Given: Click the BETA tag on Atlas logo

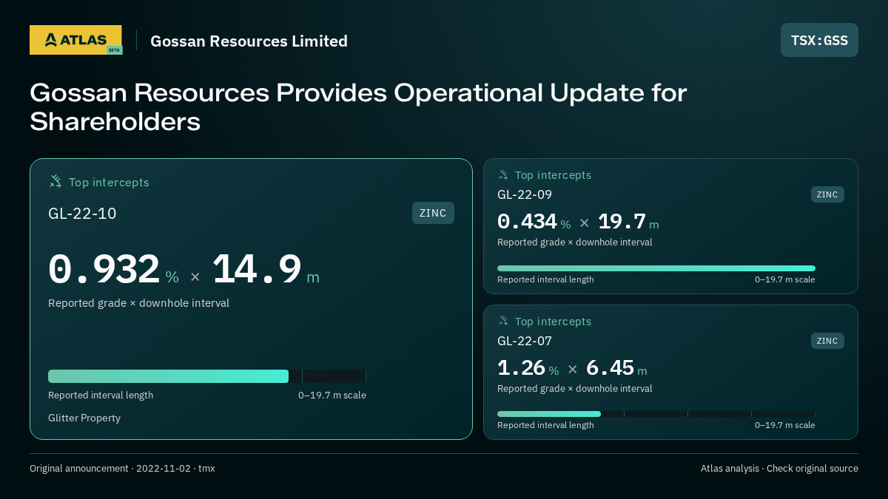Looking at the screenshot, I should 114,50.
